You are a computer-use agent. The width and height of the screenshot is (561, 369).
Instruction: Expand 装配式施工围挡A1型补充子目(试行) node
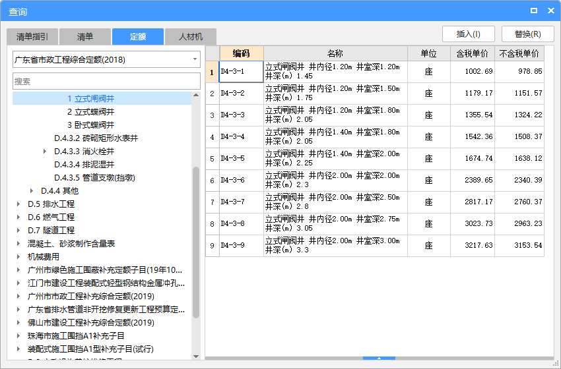[18, 349]
